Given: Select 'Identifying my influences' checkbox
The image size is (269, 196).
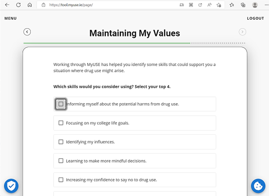Looking at the screenshot, I should click(61, 142).
